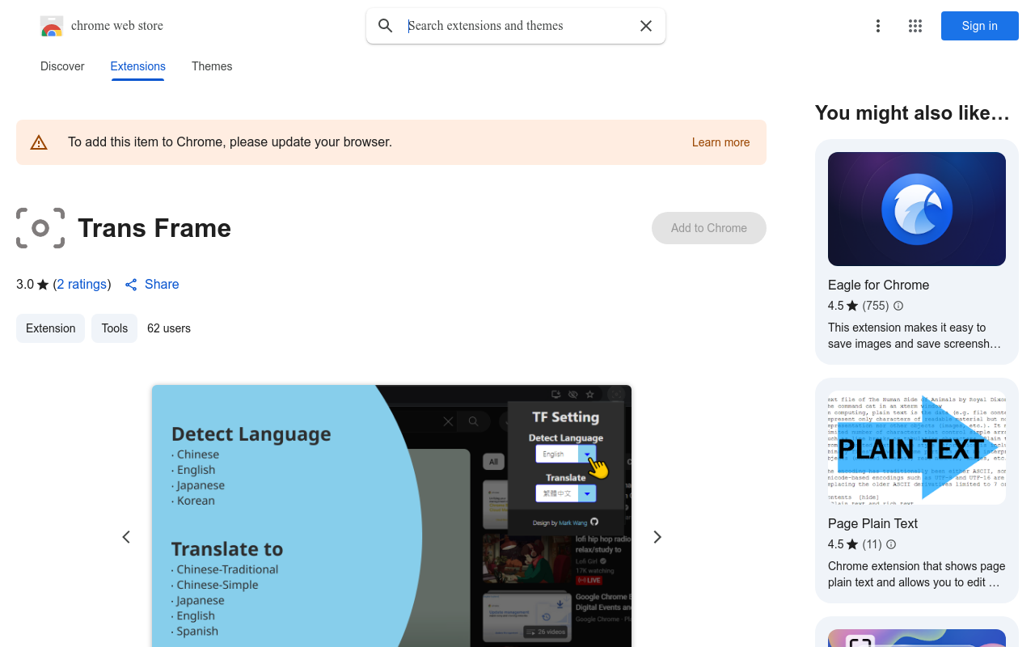Open the Google apps grid
Image resolution: width=1035 pixels, height=647 pixels.
point(915,26)
